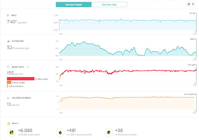Open the Kilometer Split tab
Viewport: 199px width, 140px height.
pyautogui.click(x=109, y=5)
